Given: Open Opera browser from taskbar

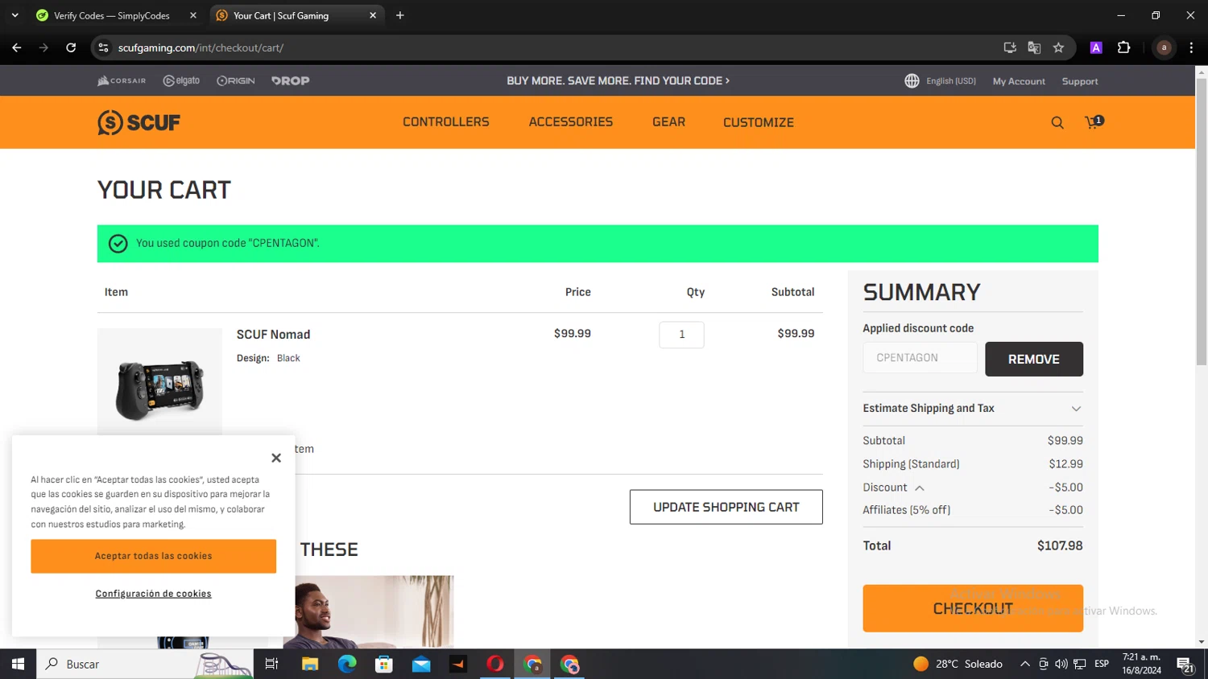Looking at the screenshot, I should [x=495, y=664].
